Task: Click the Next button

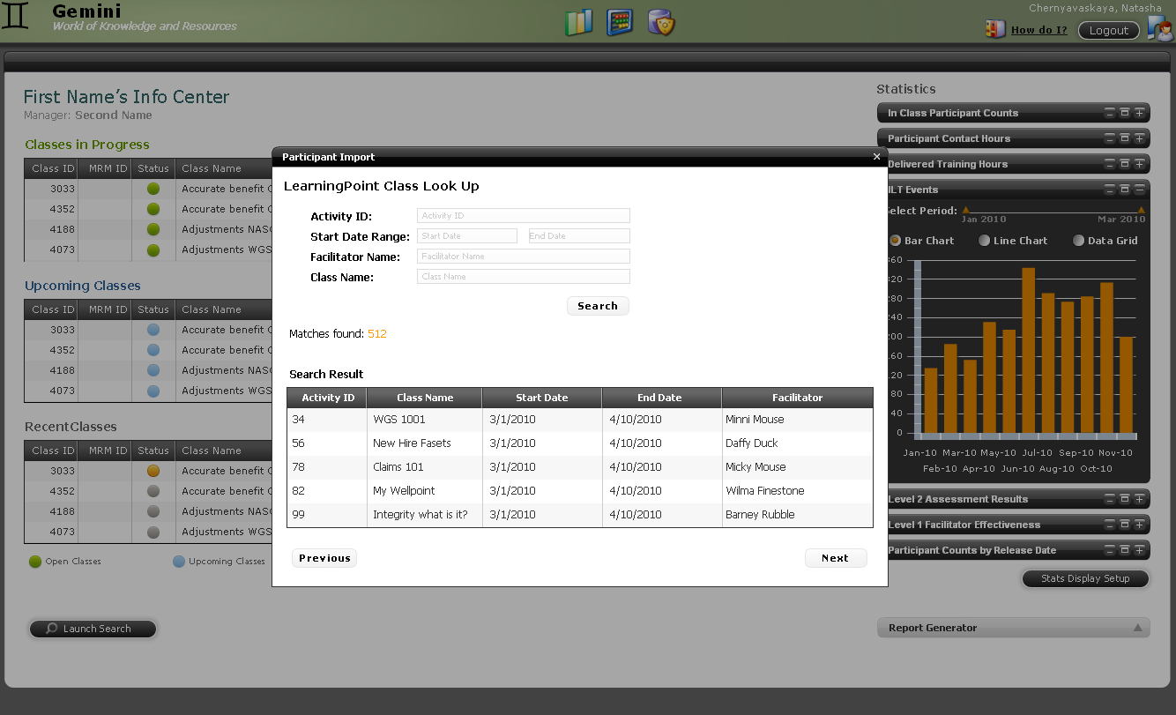Action: tap(836, 558)
